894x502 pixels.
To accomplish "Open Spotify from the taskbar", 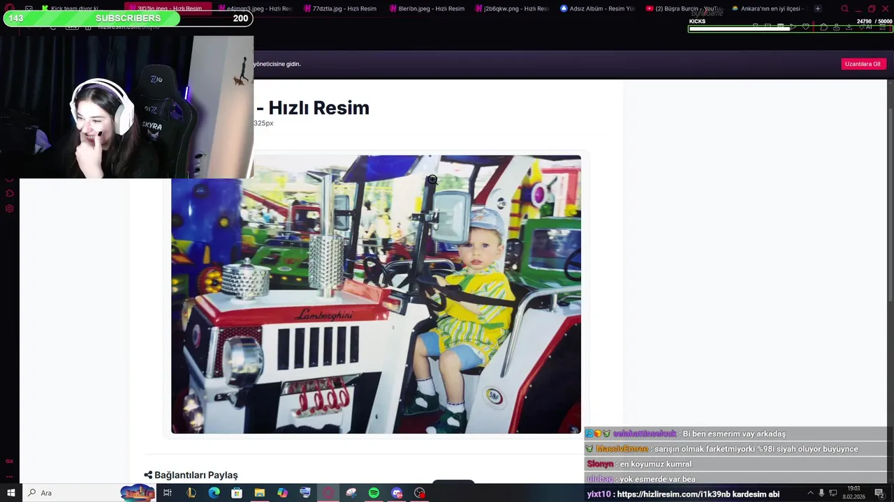I will (x=374, y=493).
